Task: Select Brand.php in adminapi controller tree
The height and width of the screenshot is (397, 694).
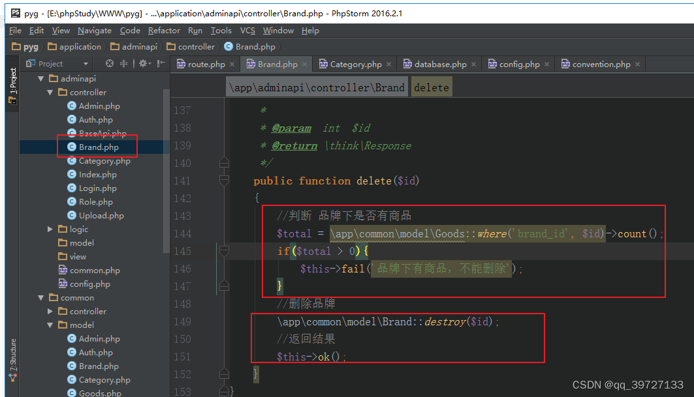Action: tap(93, 147)
